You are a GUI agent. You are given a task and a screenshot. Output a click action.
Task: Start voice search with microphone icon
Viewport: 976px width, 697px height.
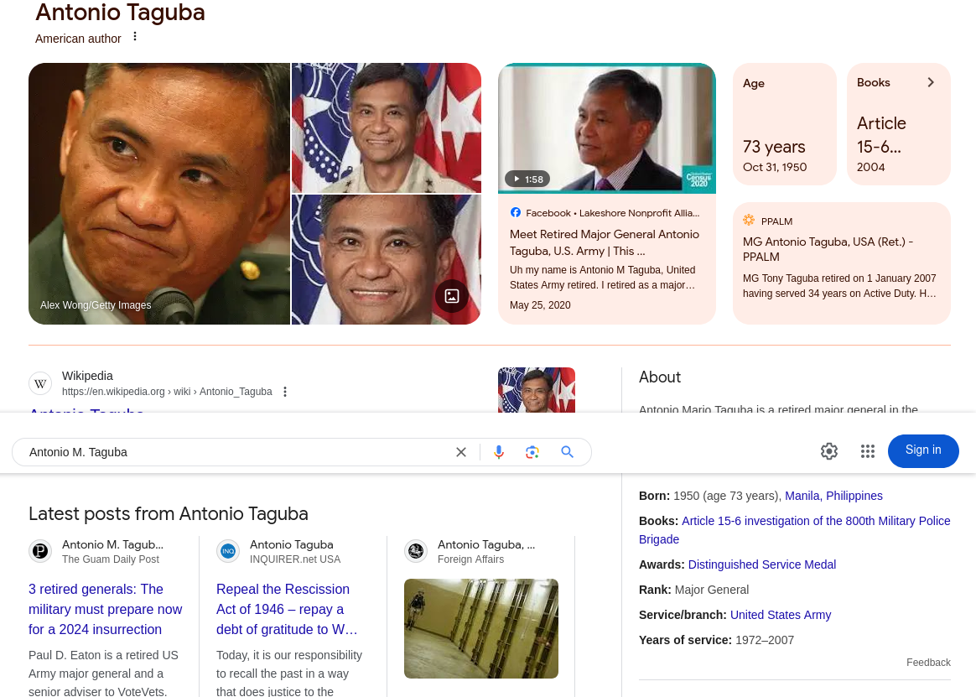tap(499, 452)
